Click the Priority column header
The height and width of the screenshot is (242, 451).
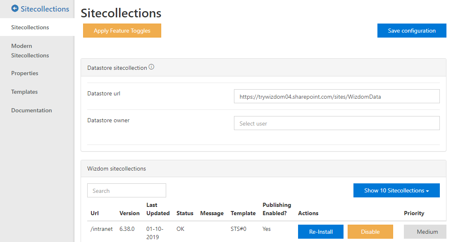click(414, 213)
